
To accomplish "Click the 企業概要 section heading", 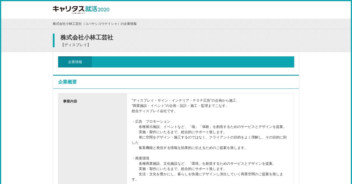I will coord(67,82).
